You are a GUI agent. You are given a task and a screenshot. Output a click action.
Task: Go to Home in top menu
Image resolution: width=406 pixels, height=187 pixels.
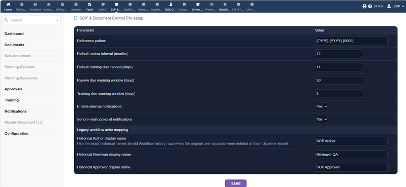pos(8,7)
